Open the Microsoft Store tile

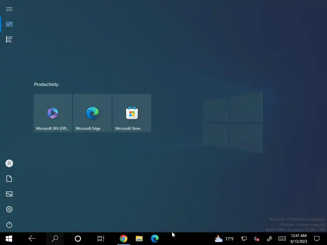click(132, 113)
